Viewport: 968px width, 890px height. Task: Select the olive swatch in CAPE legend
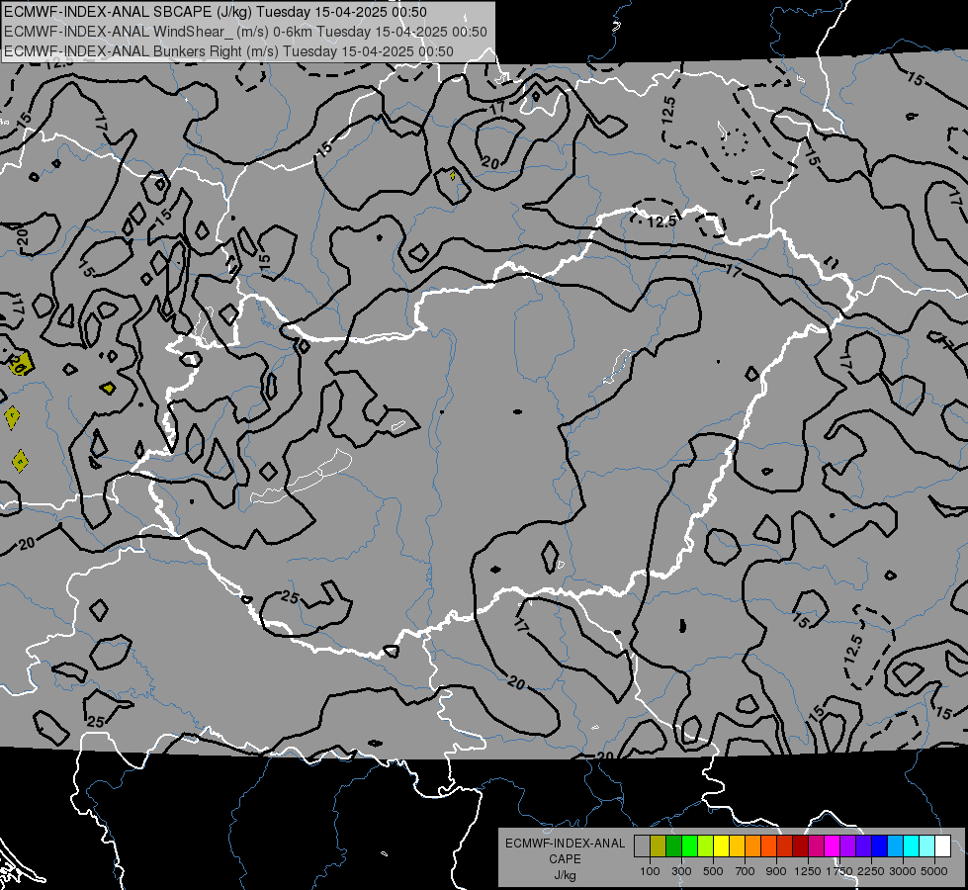659,845
